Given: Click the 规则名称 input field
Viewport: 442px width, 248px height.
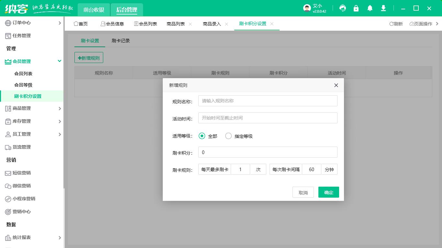Looking at the screenshot, I should [x=268, y=100].
